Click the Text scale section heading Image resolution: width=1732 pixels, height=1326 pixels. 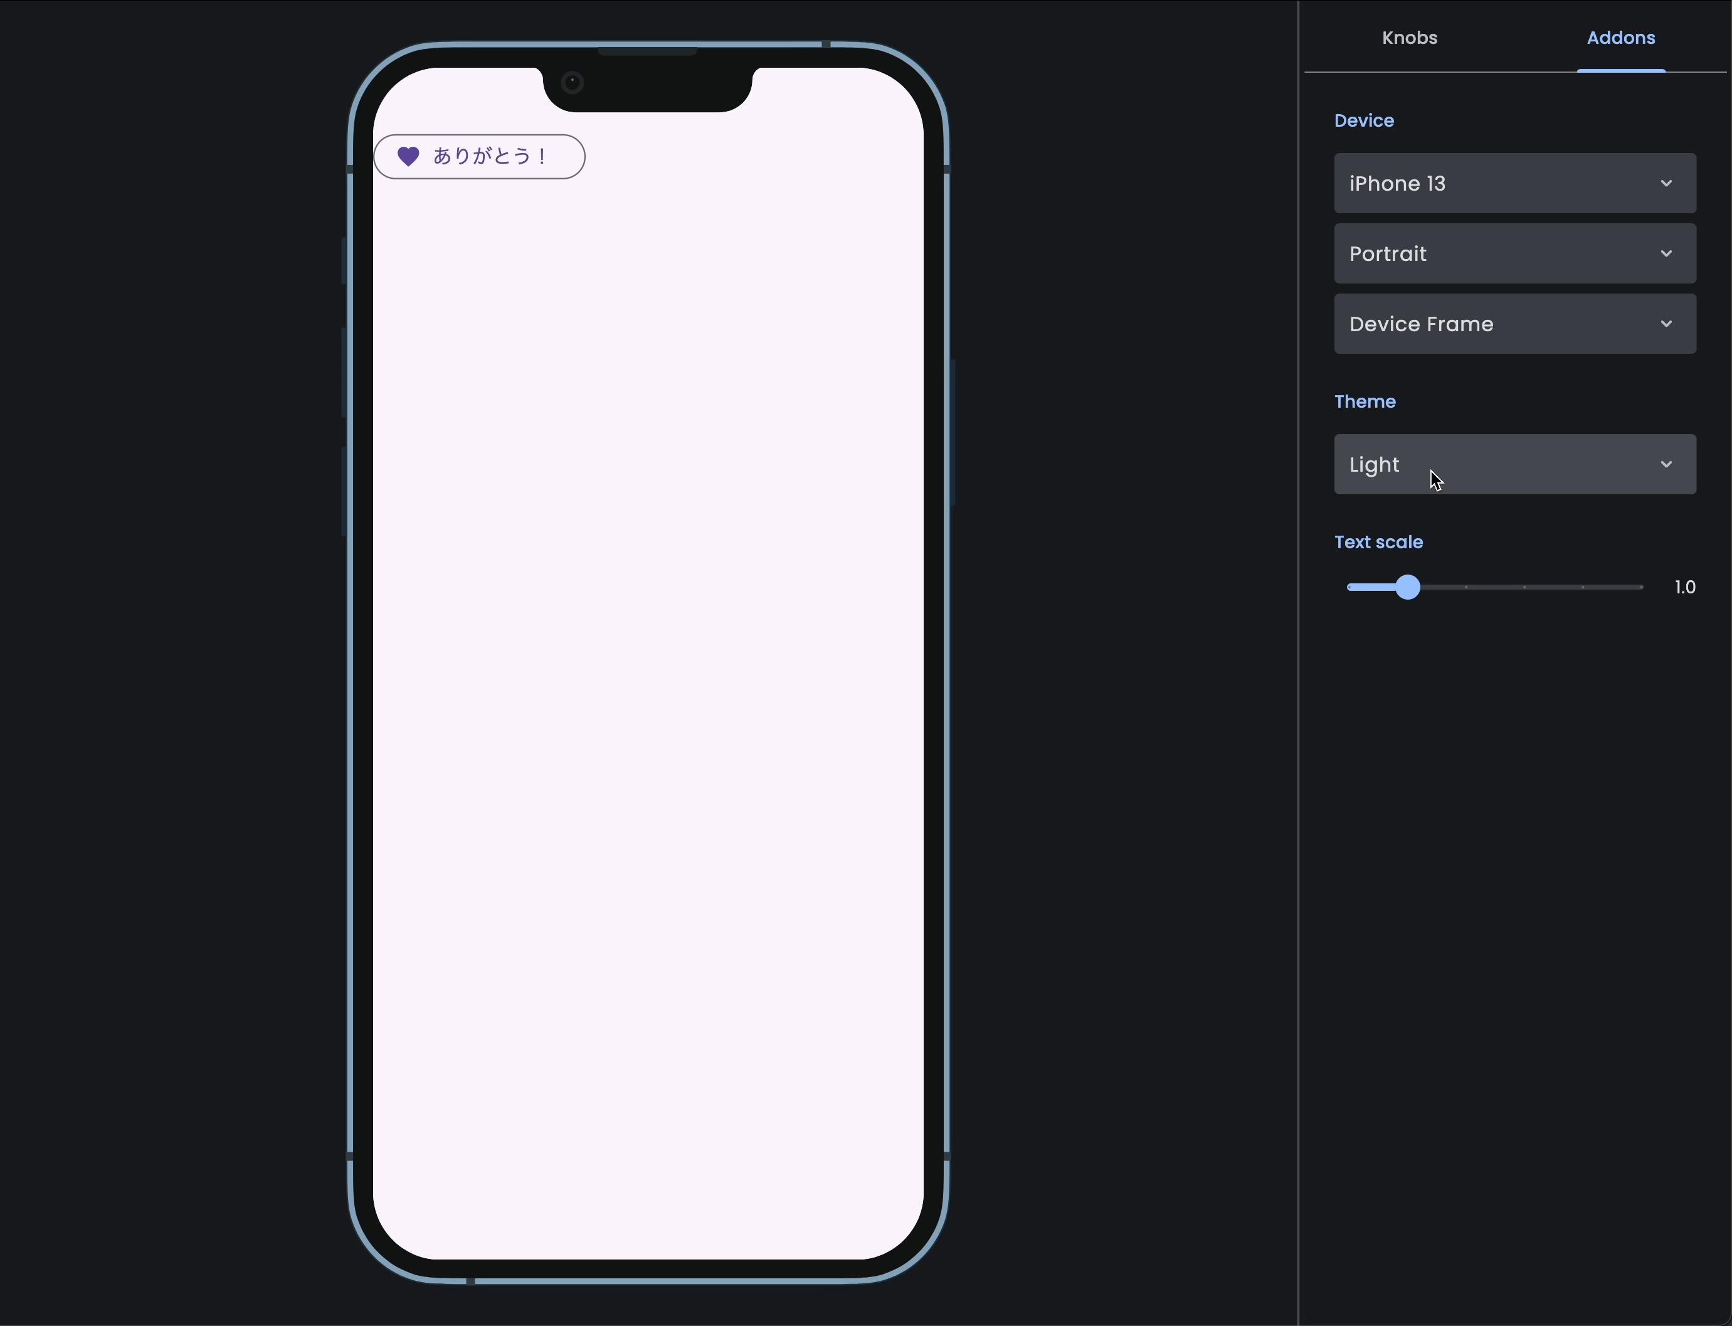pyautogui.click(x=1378, y=542)
